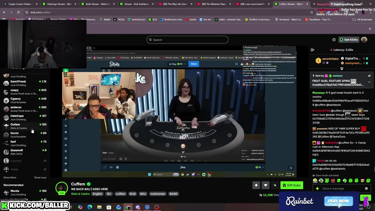Switch to The Weeknd Playboi tab
Image resolution: width=375 pixels, height=211 pixels.
pyautogui.click(x=214, y=4)
